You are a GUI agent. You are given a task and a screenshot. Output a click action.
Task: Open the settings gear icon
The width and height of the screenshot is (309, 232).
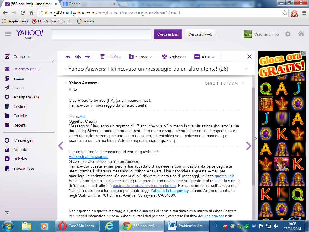(288, 34)
